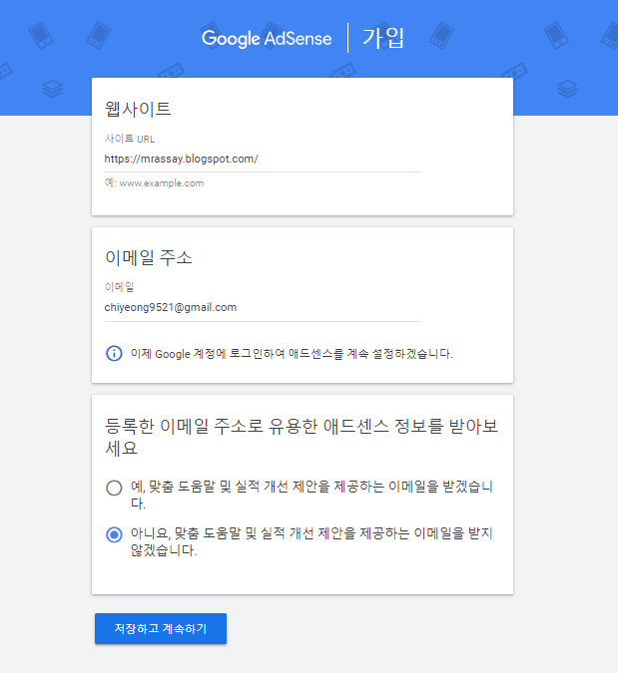Click the site URL field with mrassay.blogspot.com
The image size is (618, 673).
(x=263, y=160)
